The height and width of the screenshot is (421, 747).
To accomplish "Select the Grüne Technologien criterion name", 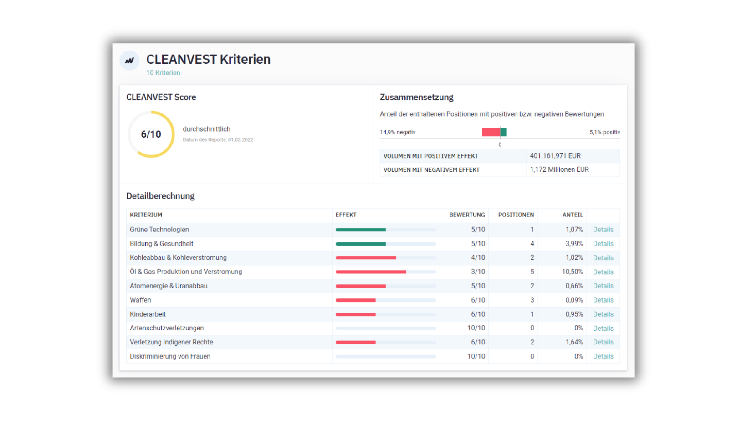I will [x=159, y=230].
